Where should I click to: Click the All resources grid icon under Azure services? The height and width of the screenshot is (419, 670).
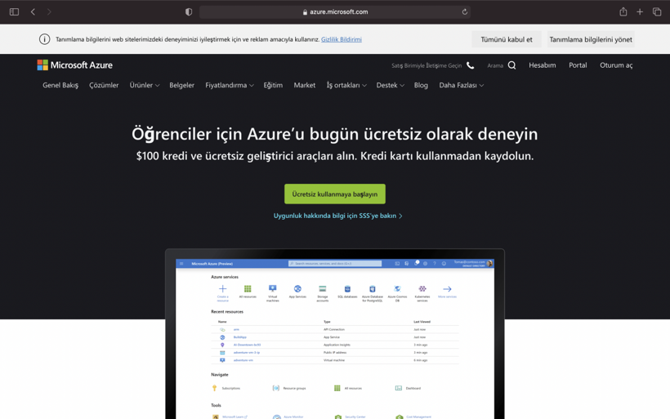(248, 289)
